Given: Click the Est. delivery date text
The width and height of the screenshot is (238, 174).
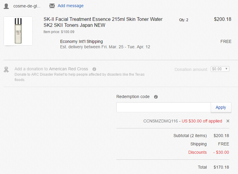Looking at the screenshot, I should click(x=105, y=47).
